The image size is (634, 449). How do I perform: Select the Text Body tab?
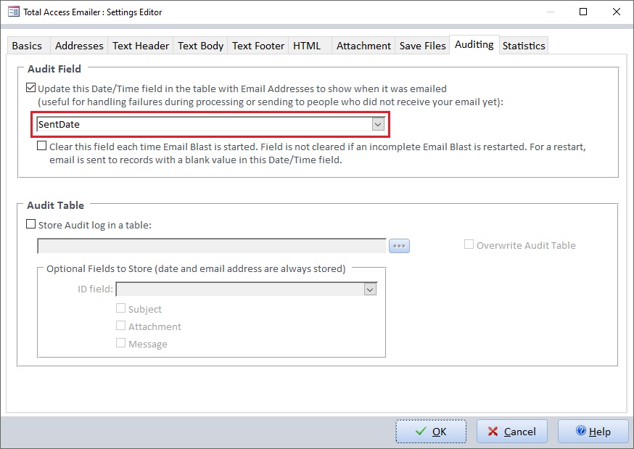[200, 46]
